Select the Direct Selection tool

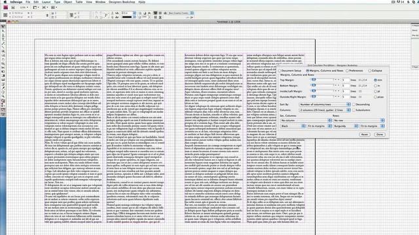click(3, 31)
